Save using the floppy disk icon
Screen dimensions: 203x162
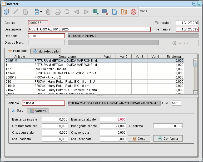pos(37,12)
